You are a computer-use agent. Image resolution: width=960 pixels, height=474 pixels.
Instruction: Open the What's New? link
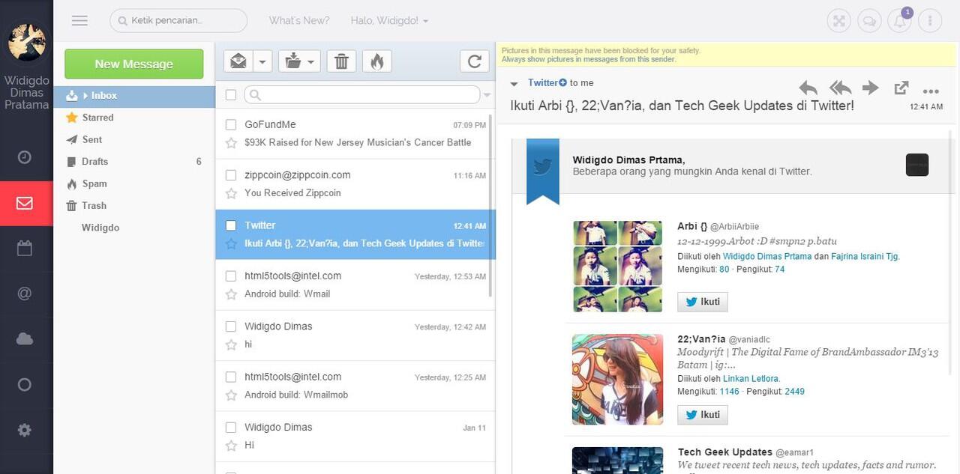[x=299, y=21]
